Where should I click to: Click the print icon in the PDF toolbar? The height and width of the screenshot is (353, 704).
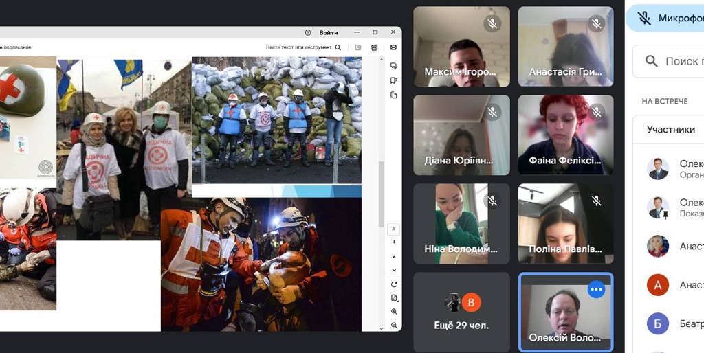[374, 47]
